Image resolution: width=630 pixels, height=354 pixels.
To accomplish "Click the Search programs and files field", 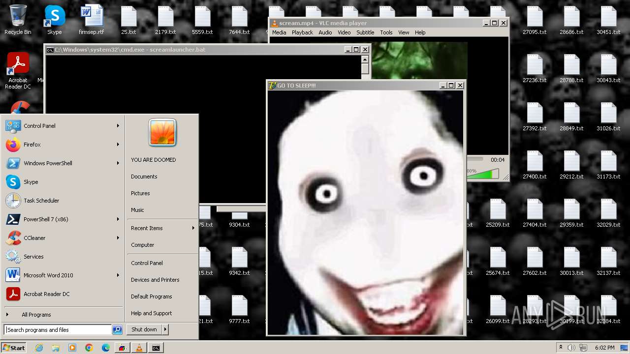I will (x=58, y=330).
